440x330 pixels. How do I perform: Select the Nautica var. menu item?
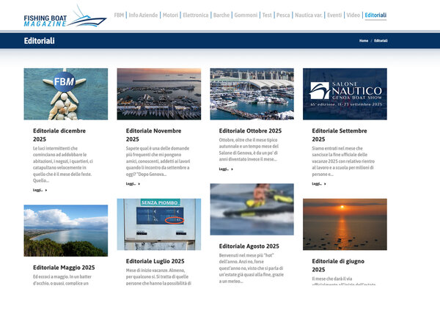309,15
